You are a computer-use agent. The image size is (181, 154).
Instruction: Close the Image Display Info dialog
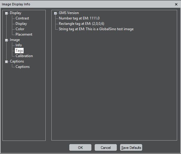coord(176,4)
